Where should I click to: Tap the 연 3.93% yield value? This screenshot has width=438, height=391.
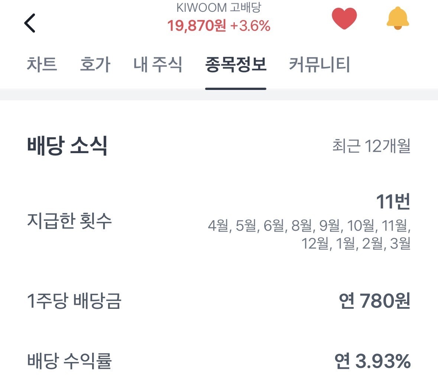pyautogui.click(x=372, y=361)
